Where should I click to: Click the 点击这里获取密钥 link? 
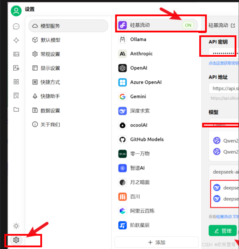point(224,63)
